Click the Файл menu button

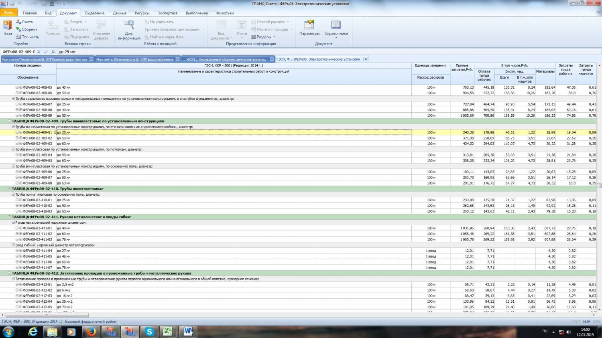[8, 13]
